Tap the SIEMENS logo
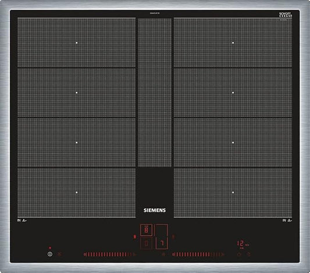 (x=155, y=210)
